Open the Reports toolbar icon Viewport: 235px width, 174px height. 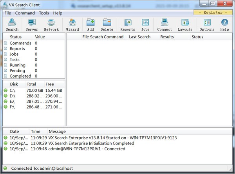[127, 25]
